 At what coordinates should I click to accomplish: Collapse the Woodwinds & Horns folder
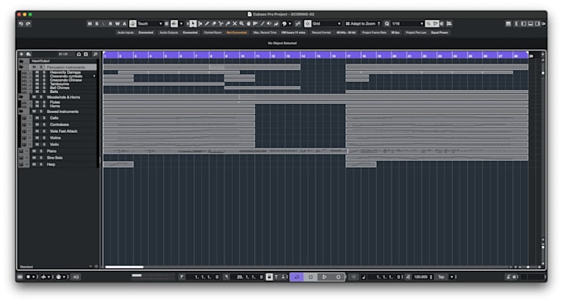click(22, 97)
